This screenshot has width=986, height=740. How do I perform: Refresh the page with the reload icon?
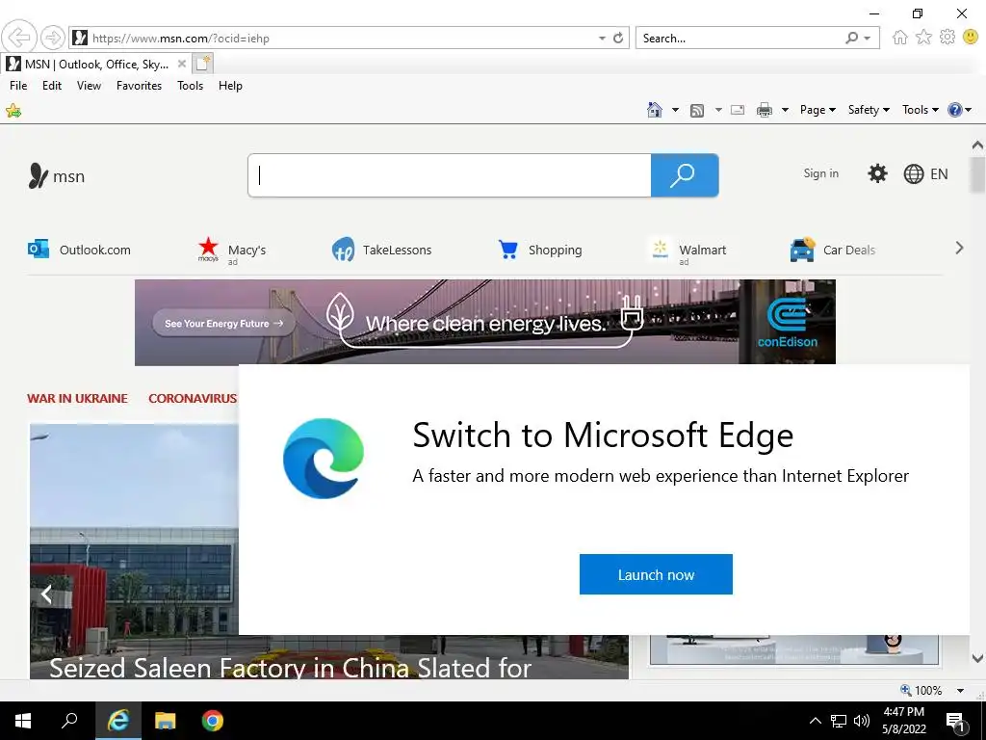point(618,38)
